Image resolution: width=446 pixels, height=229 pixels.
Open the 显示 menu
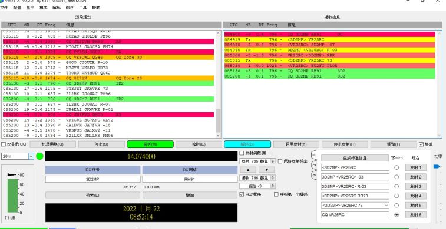click(x=31, y=8)
